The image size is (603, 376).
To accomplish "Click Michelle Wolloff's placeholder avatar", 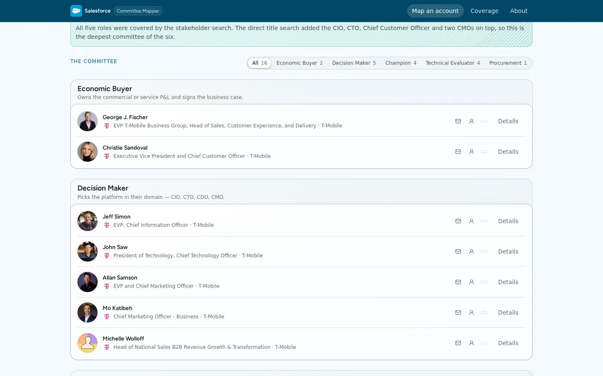I will pos(88,343).
